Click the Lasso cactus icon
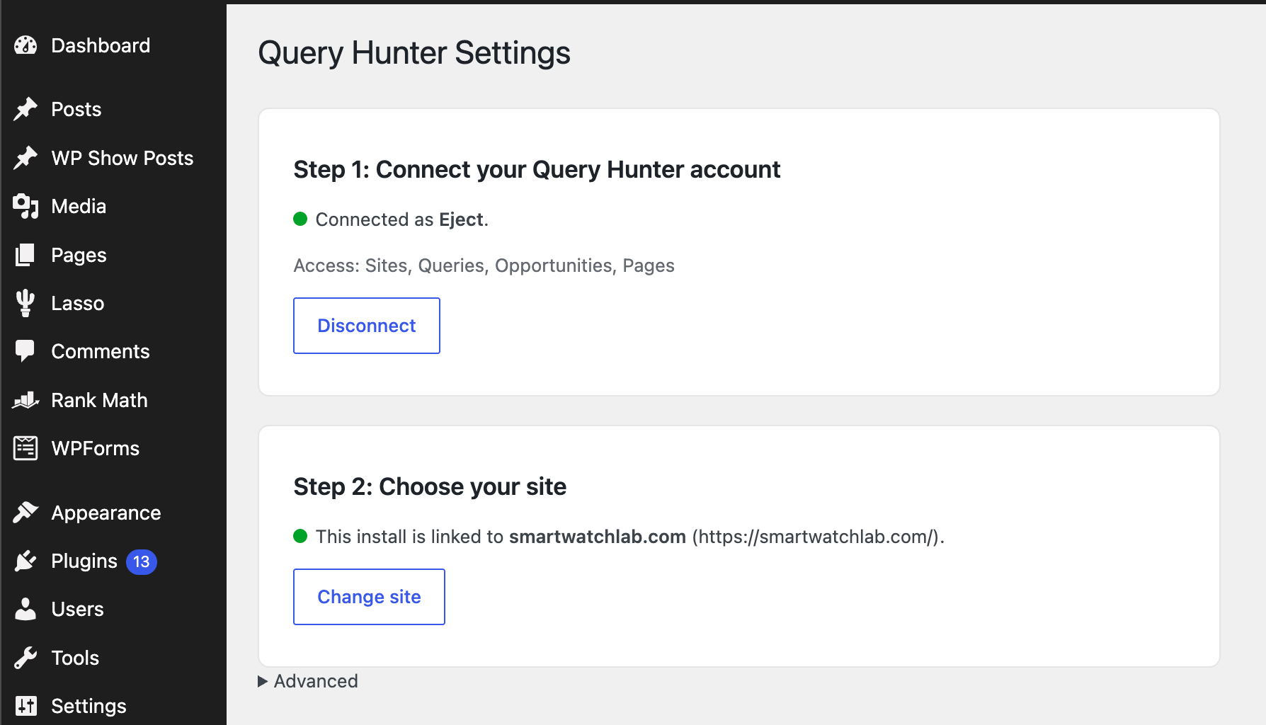Screen dimensions: 1266x725 25,303
